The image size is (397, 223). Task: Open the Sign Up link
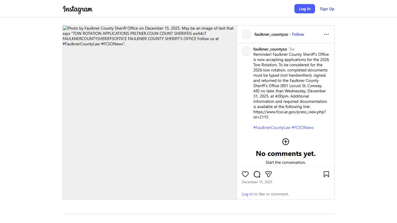pyautogui.click(x=327, y=9)
